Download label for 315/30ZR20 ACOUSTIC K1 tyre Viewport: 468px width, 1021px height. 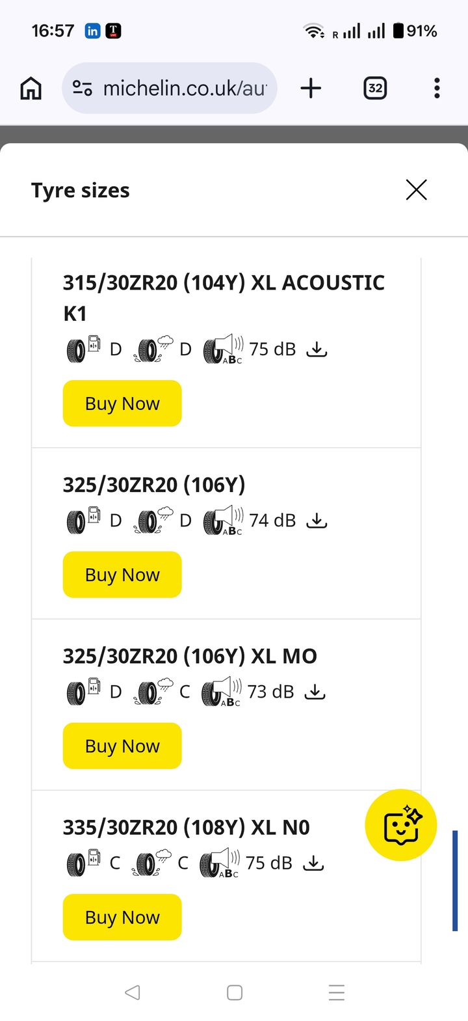[x=317, y=350]
